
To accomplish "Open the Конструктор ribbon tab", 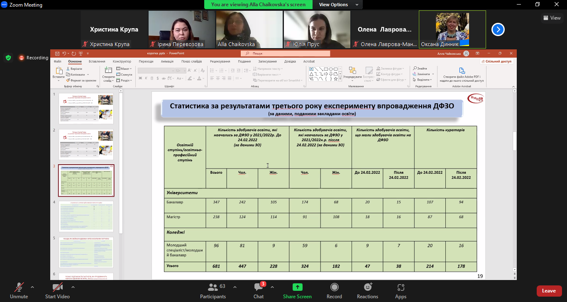I will pos(122,61).
